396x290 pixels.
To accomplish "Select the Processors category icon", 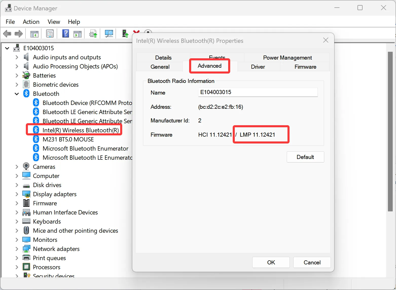I will click(x=26, y=267).
